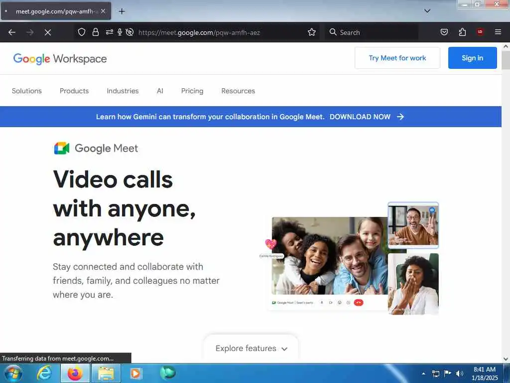Screen dimensions: 510x383
Task: Open the Solutions menu
Action: click(x=27, y=91)
